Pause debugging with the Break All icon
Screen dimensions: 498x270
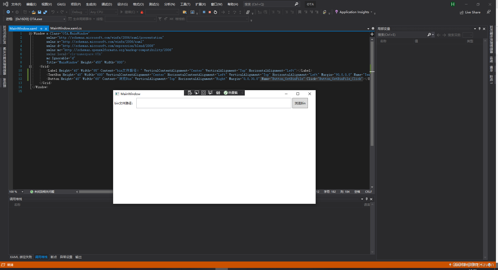204,12
